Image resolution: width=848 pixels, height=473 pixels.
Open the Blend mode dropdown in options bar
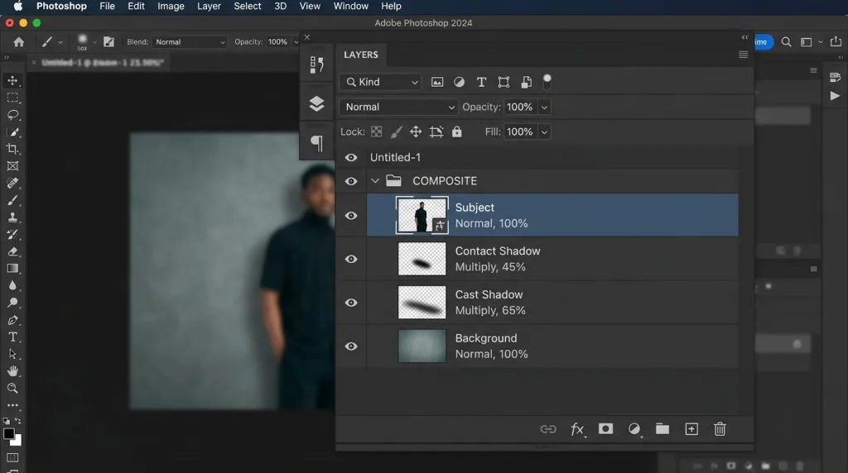[x=190, y=41]
